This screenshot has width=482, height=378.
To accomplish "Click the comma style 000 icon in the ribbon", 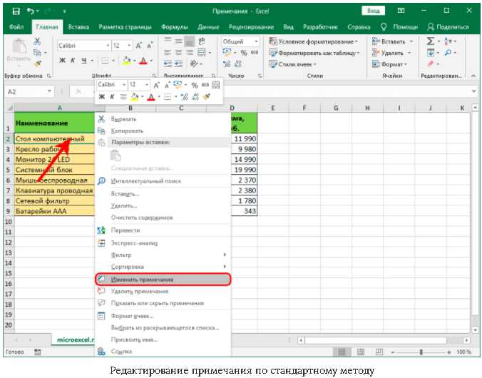I will [x=255, y=53].
